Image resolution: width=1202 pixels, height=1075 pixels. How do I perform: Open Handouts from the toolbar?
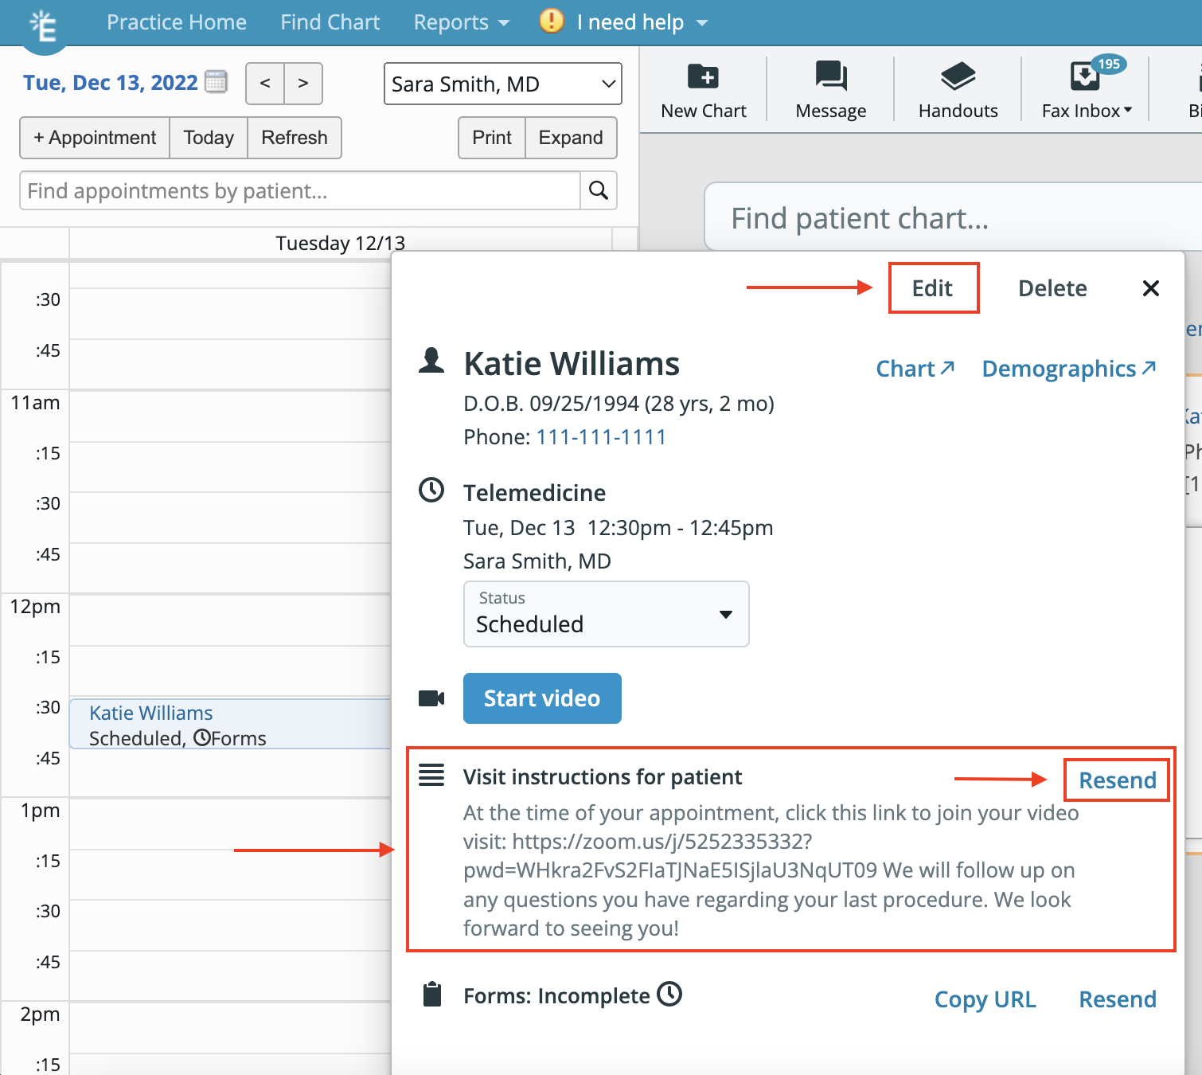point(958,90)
